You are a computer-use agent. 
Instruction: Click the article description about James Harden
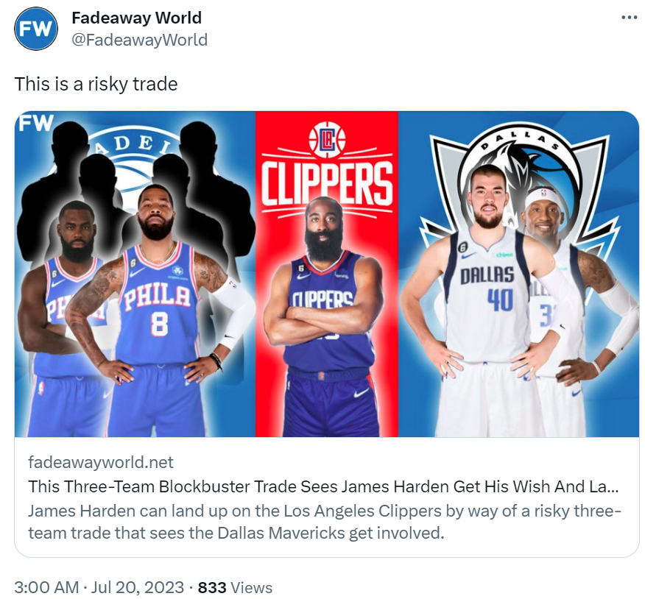pyautogui.click(x=325, y=522)
